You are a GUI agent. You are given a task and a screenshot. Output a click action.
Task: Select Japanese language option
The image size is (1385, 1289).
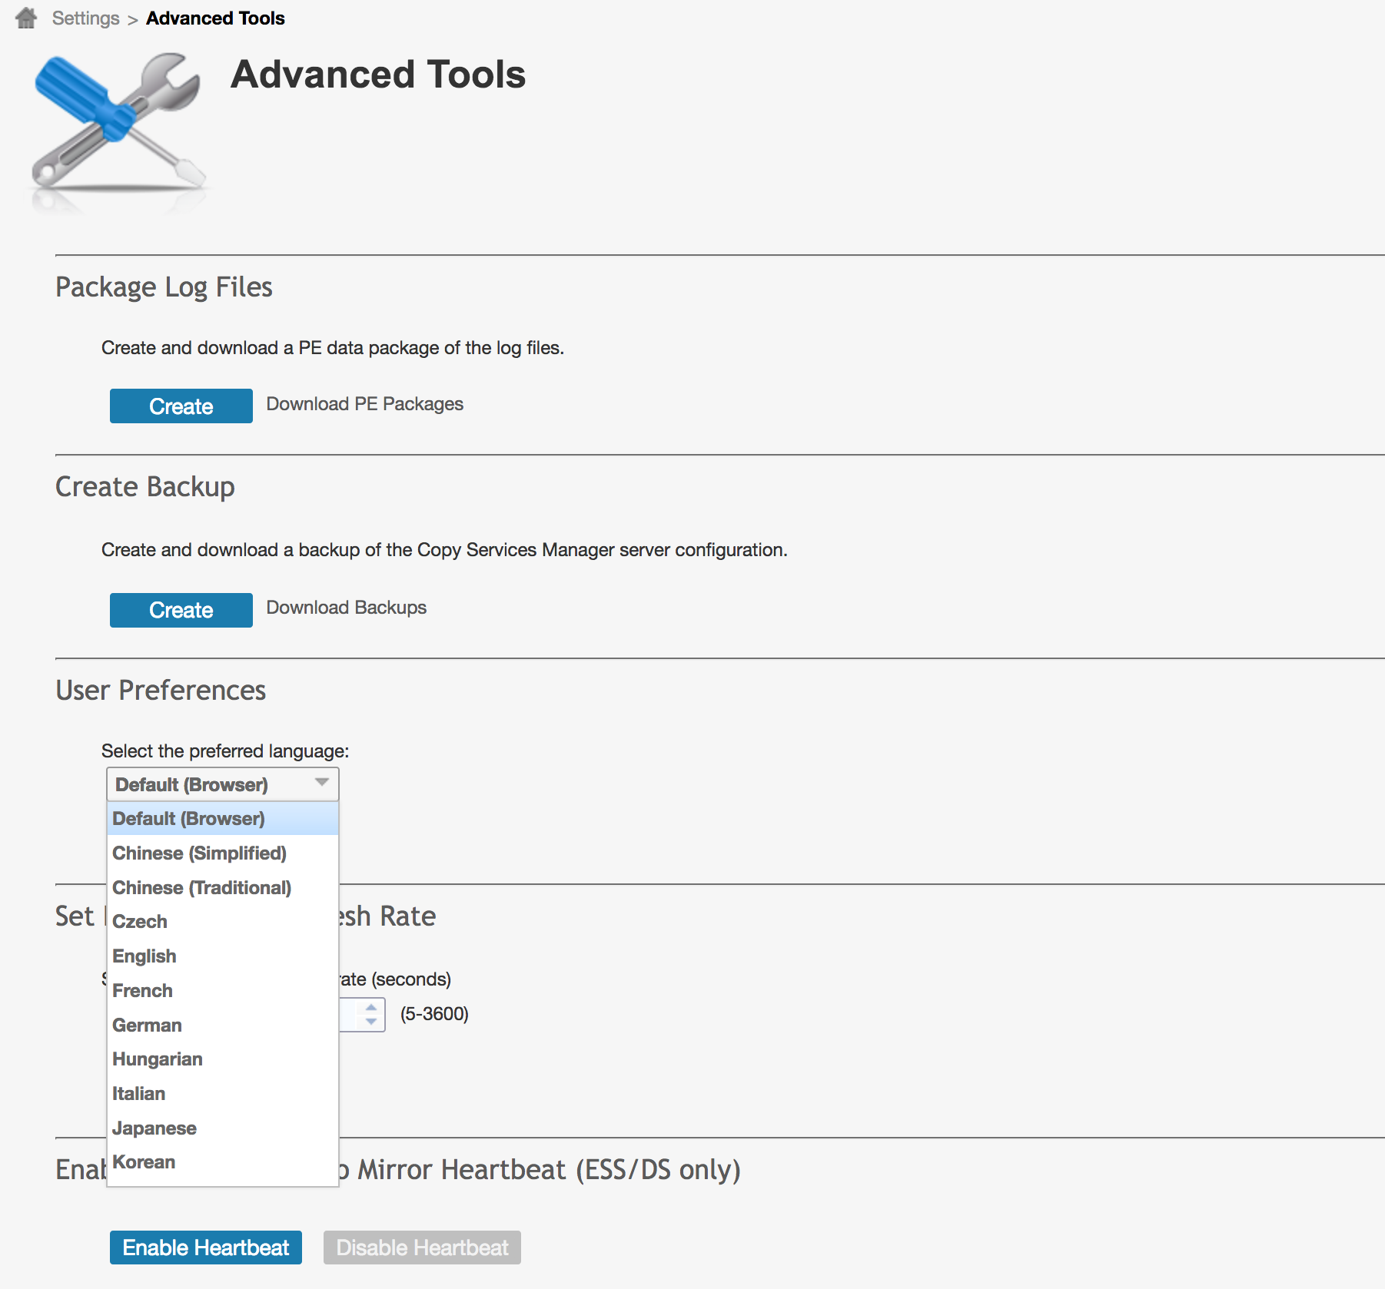pos(223,1128)
